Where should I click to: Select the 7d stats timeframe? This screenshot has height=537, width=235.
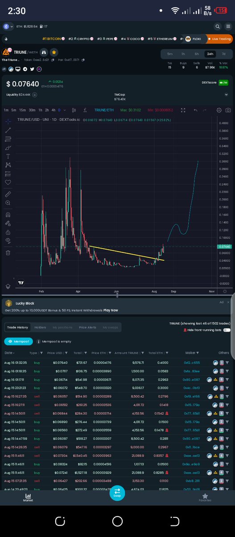tap(223, 54)
